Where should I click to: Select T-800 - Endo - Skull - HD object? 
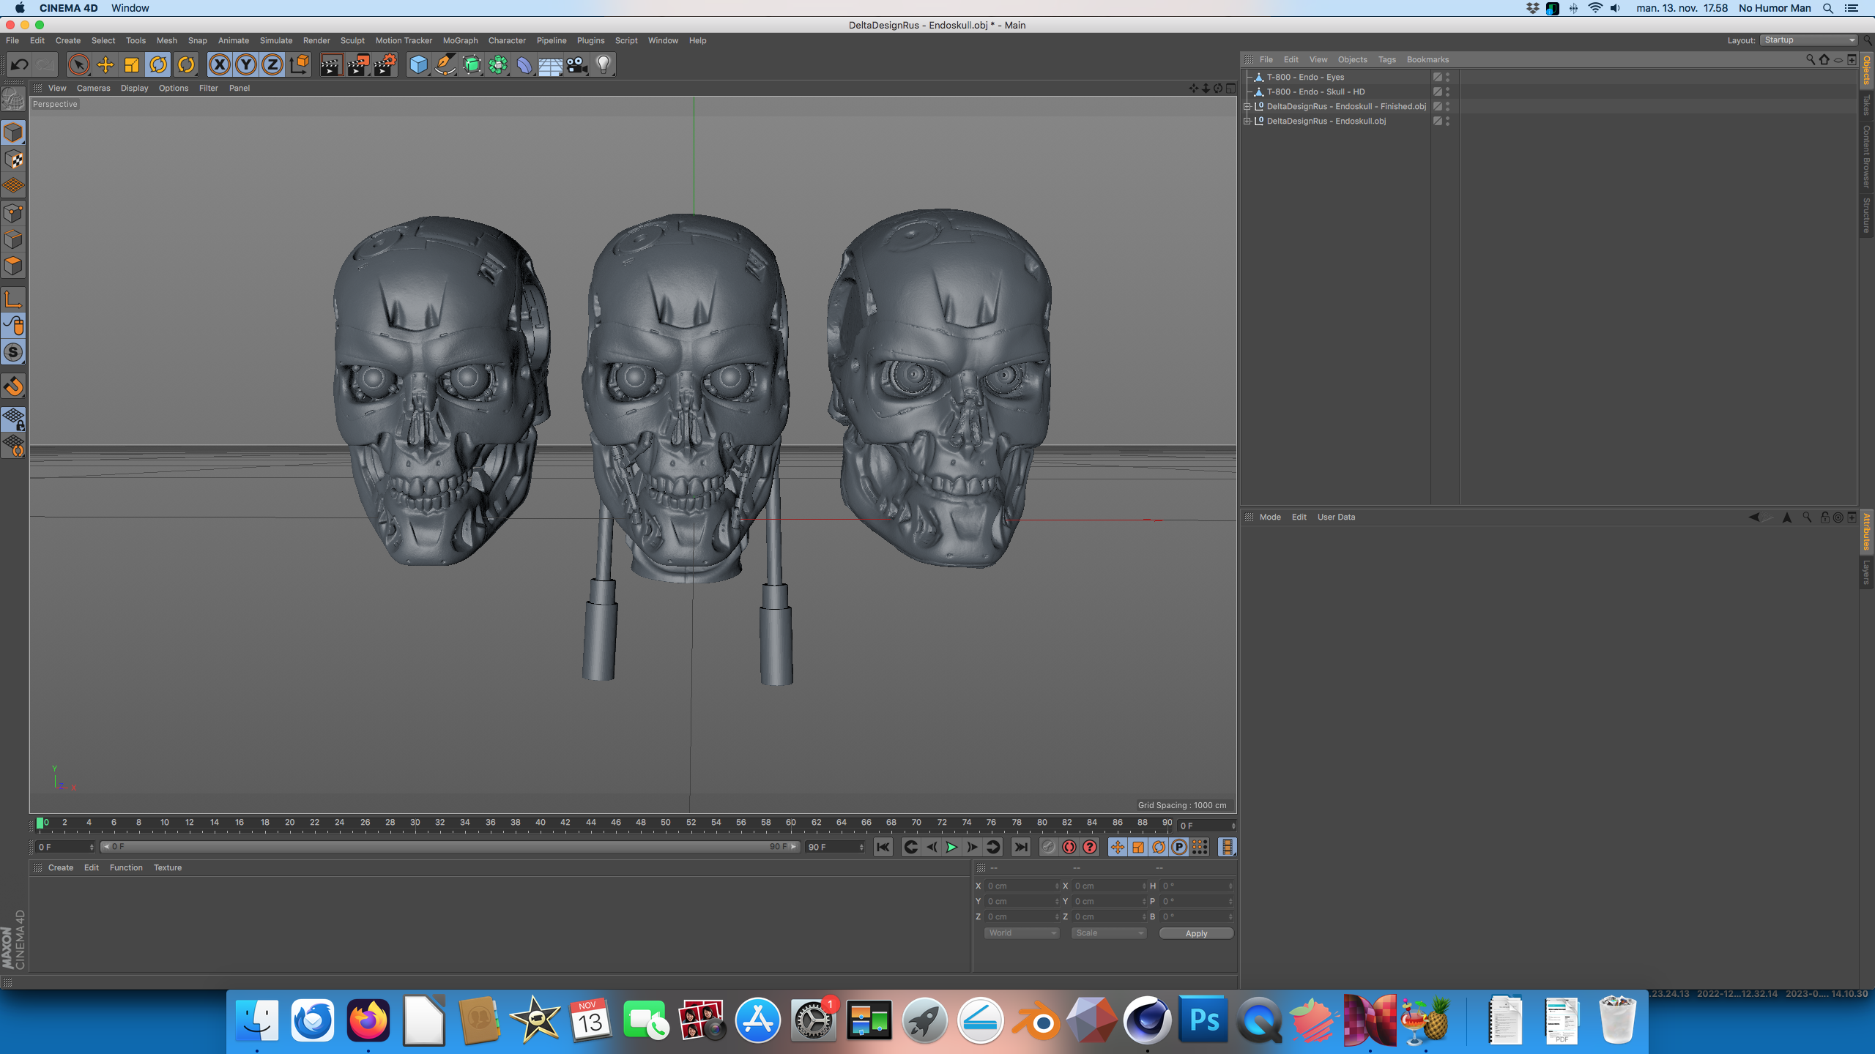[x=1315, y=91]
